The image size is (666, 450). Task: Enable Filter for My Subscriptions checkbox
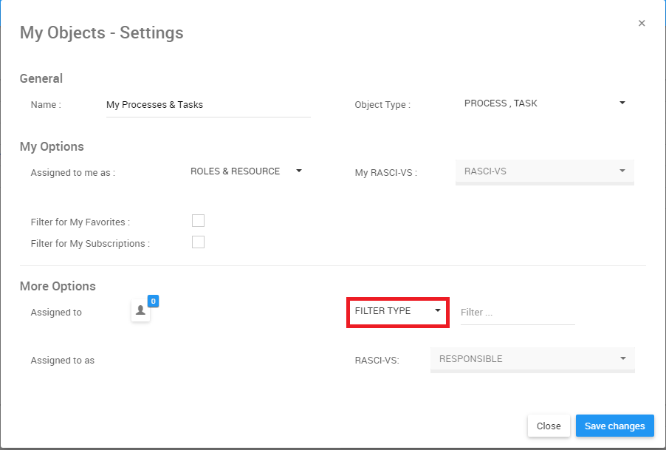[x=198, y=242]
